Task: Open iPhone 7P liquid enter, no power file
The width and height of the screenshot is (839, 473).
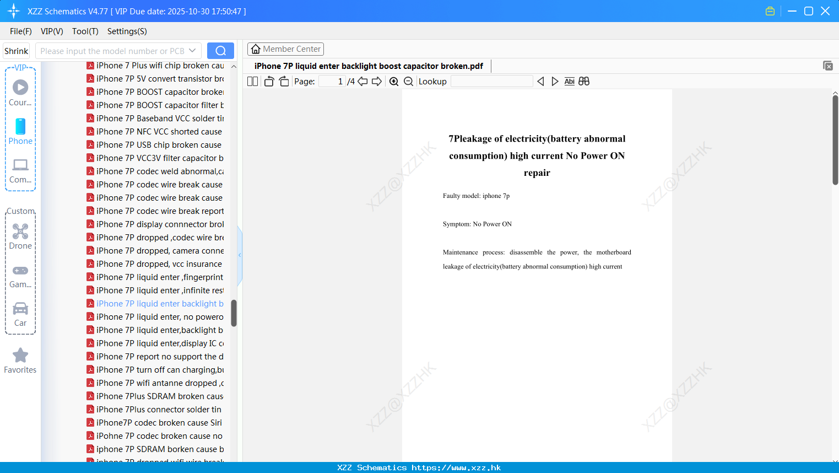Action: tap(155, 317)
